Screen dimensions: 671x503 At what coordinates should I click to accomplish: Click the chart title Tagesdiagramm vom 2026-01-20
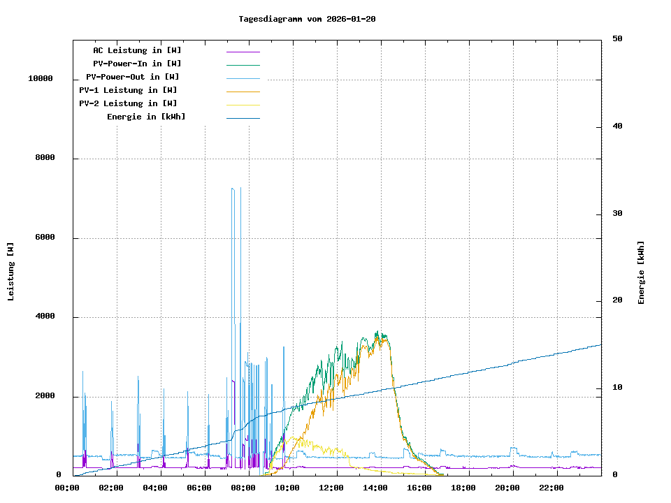[307, 20]
